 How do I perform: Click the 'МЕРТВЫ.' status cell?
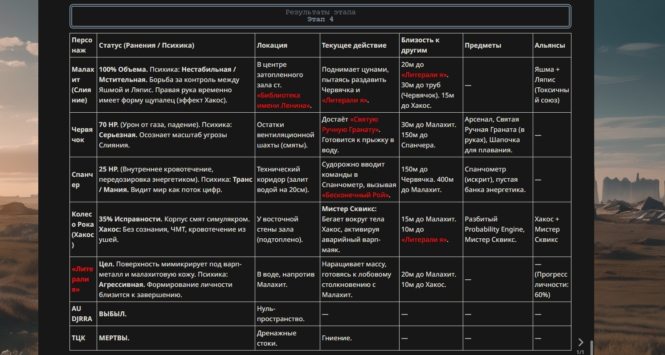[x=175, y=338]
